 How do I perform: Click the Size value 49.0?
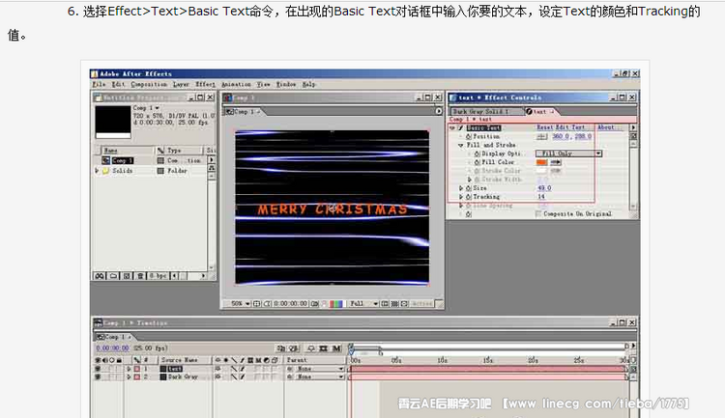click(x=544, y=188)
